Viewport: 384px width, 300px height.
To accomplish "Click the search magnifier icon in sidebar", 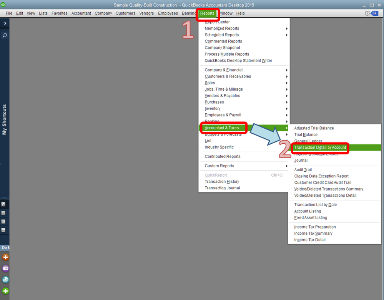I will coord(5,35).
